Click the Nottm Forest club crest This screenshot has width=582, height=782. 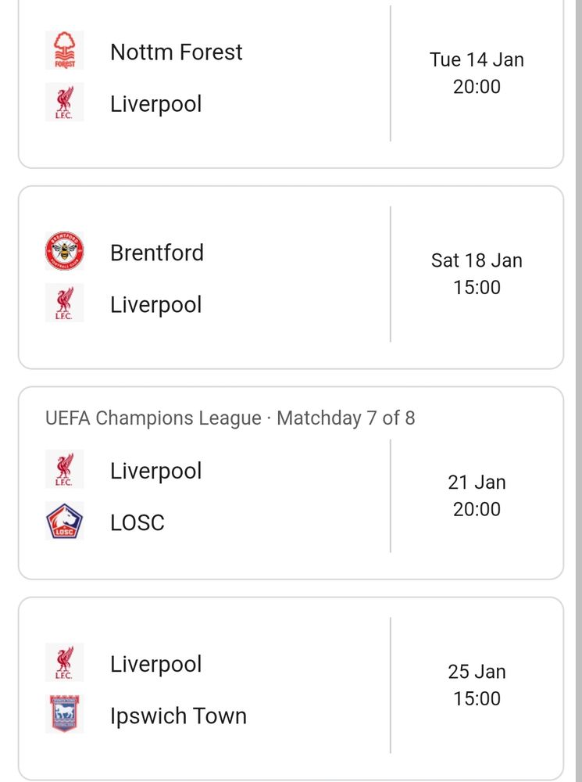[64, 50]
